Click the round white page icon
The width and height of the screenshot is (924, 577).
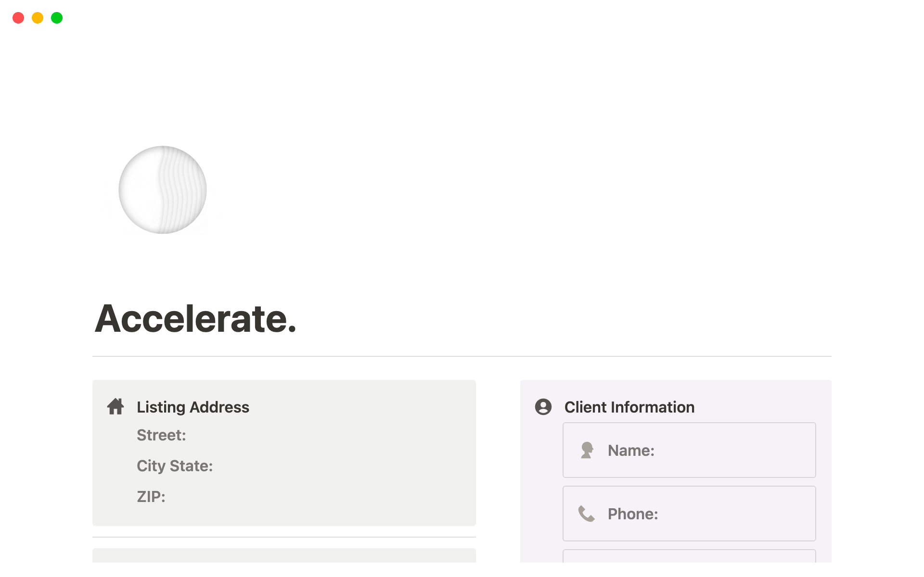click(163, 190)
